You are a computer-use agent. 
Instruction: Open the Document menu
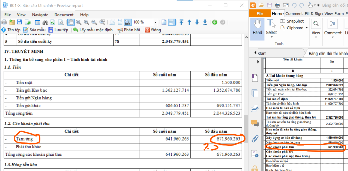point(64,15)
